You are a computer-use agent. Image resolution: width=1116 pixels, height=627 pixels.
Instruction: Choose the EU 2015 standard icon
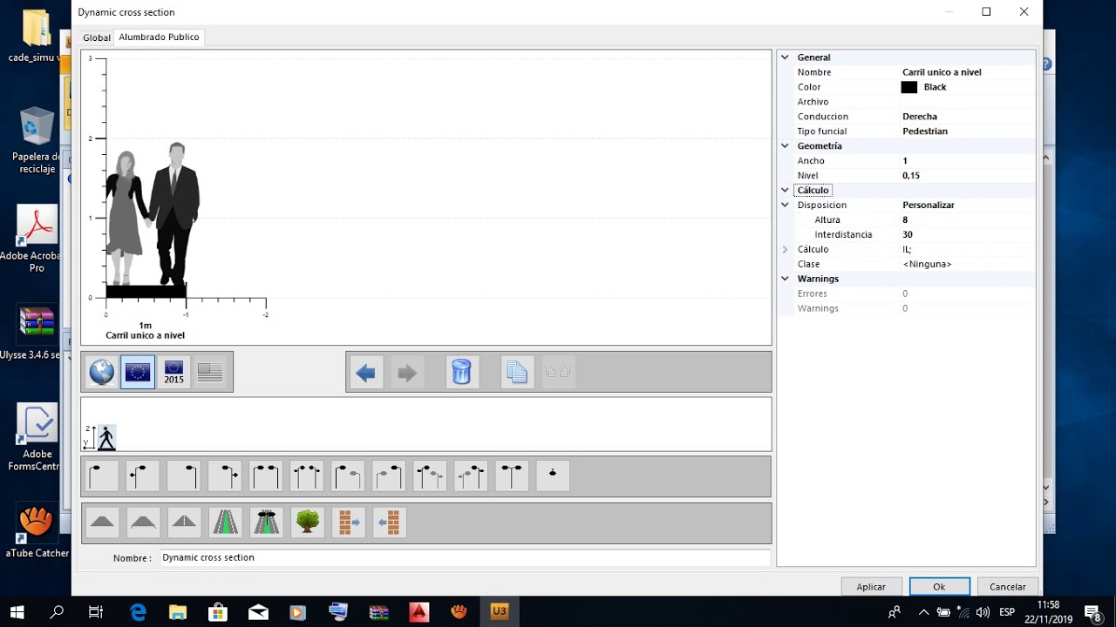coord(174,373)
